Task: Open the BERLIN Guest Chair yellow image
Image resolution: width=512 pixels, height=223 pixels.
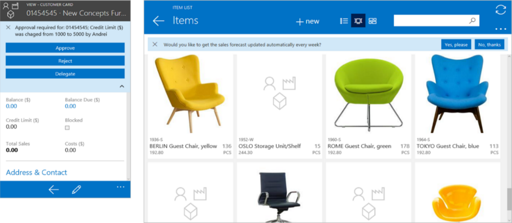Action: pyautogui.click(x=190, y=94)
